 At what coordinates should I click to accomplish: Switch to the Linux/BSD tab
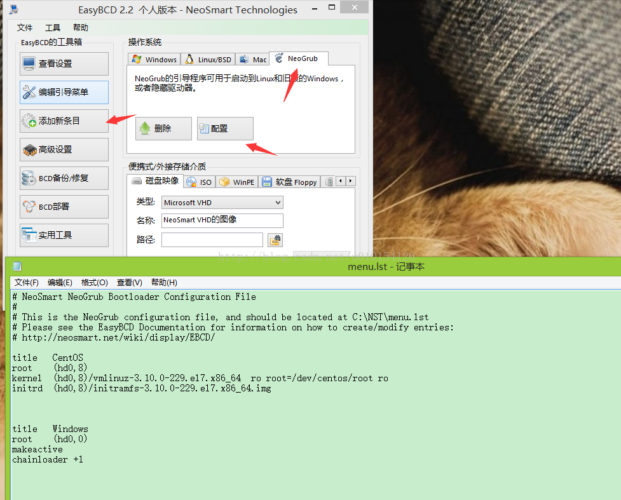point(208,59)
